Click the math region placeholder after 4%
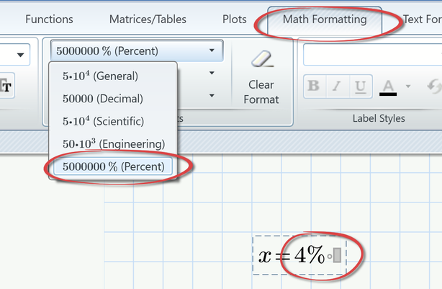The height and width of the screenshot is (289, 442). coord(337,255)
